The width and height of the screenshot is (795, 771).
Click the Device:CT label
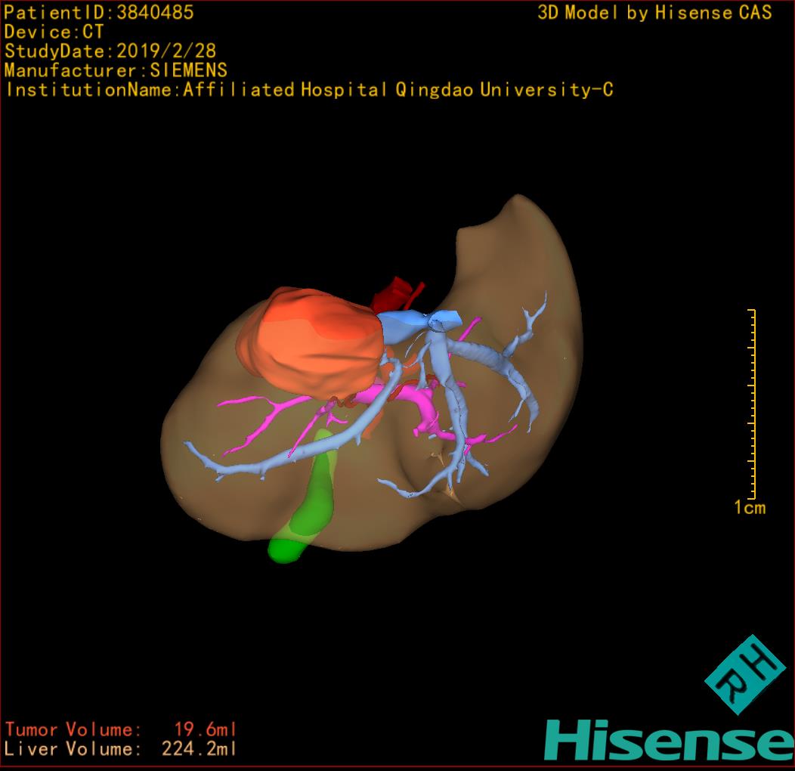click(x=54, y=32)
